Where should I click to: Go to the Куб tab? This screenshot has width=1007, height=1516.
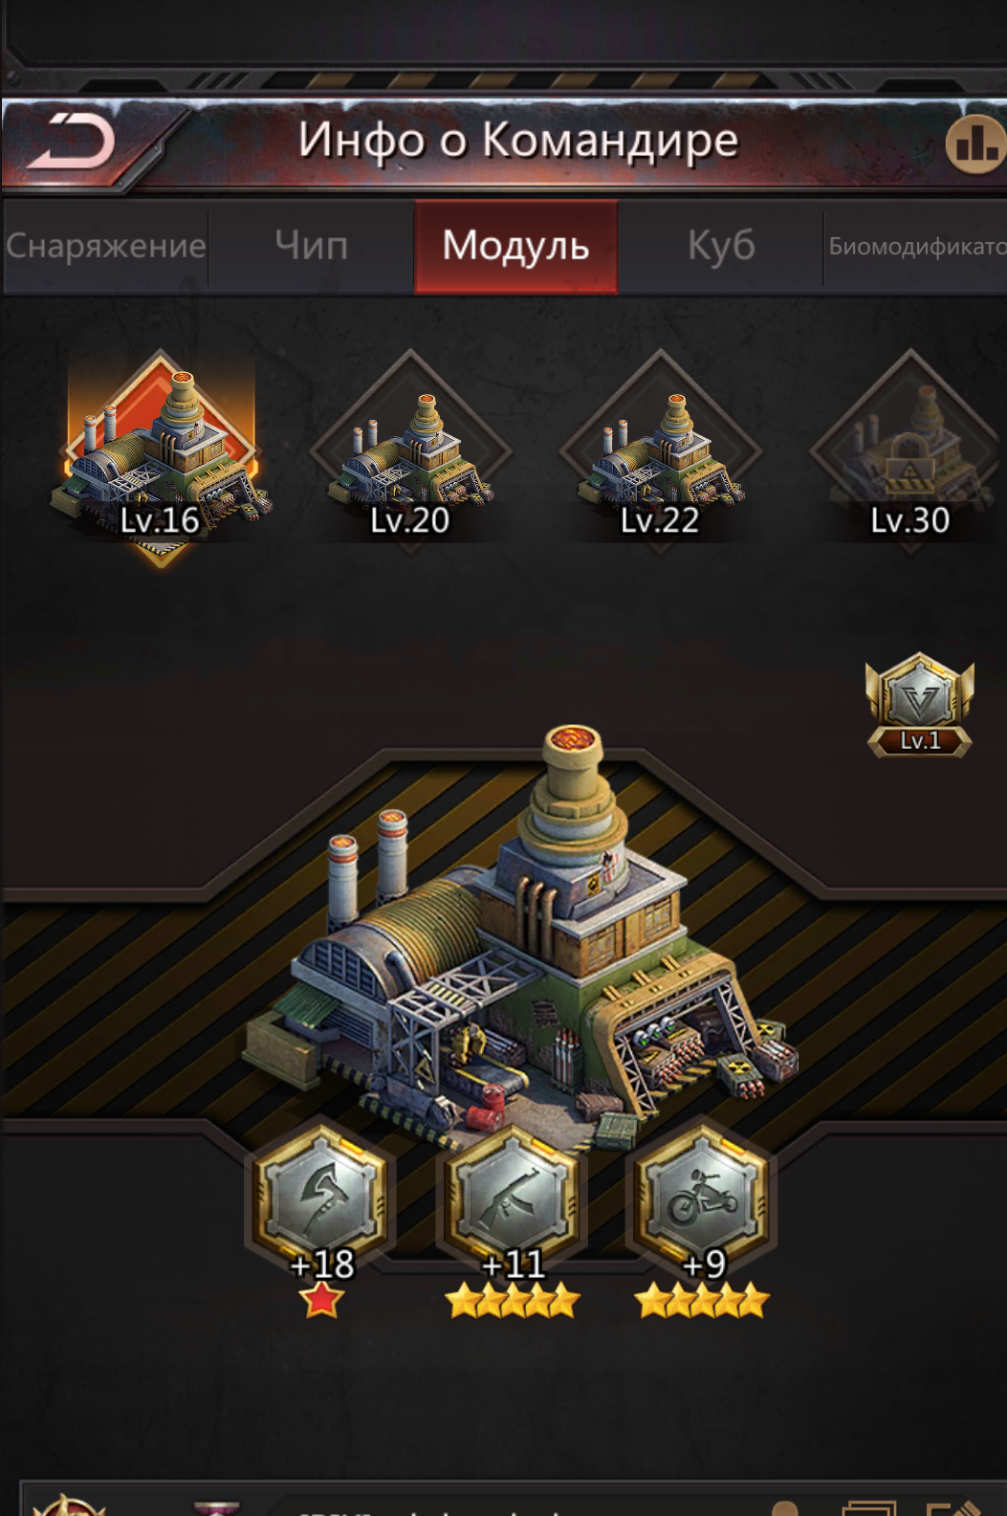(x=721, y=246)
